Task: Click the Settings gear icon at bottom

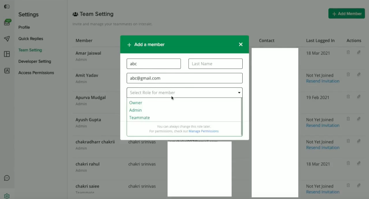Action: coord(7,196)
